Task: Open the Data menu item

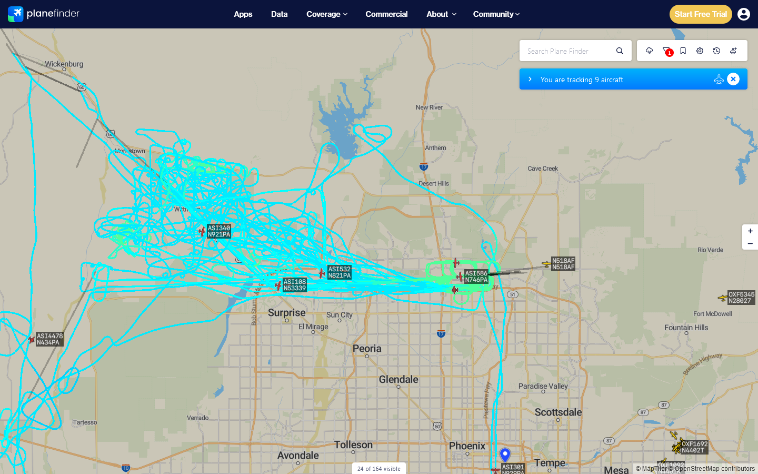Action: point(280,14)
